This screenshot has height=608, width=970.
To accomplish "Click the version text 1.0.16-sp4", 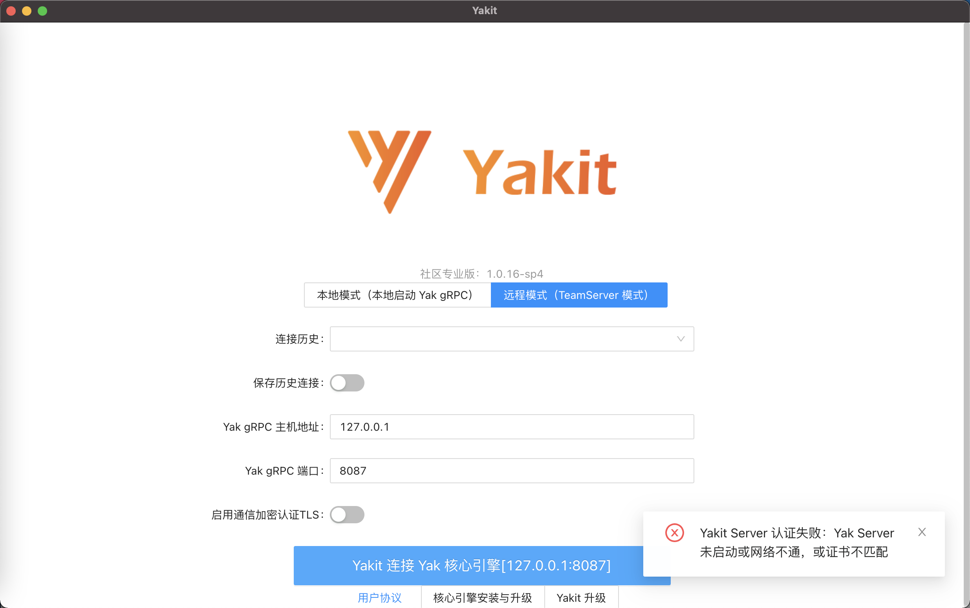I will click(x=514, y=274).
